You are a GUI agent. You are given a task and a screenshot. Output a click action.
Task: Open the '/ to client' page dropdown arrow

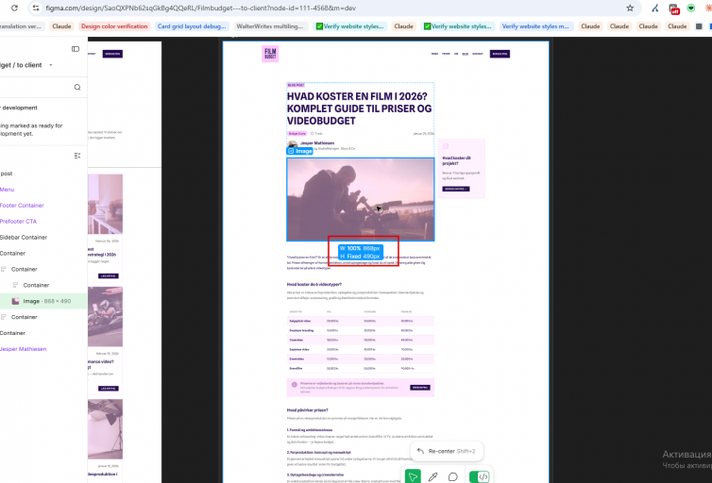[50, 65]
